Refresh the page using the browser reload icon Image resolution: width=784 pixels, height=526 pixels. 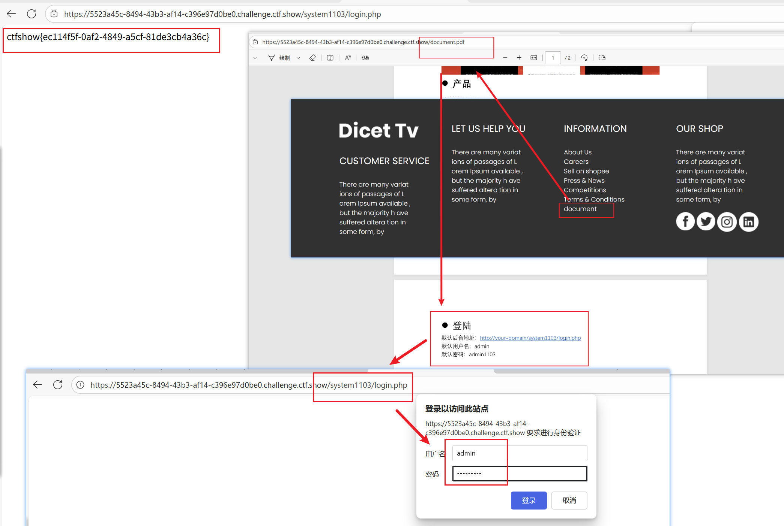coord(32,14)
